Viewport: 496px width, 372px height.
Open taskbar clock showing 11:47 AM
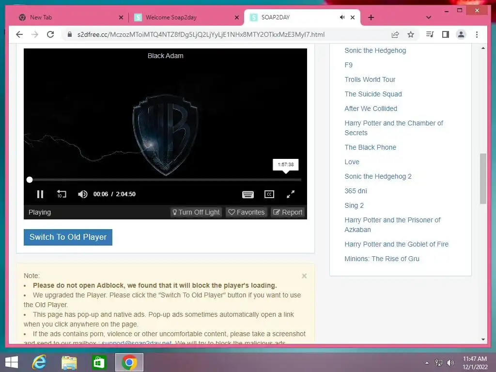coord(475,363)
